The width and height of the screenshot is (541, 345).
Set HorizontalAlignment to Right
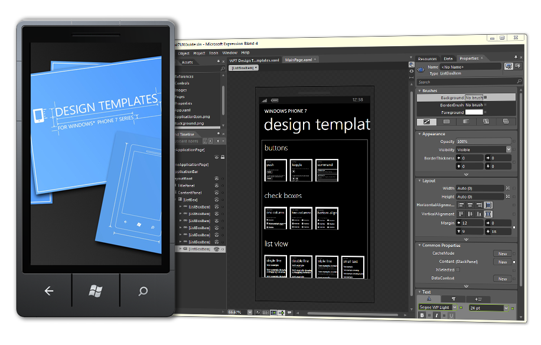[479, 205]
